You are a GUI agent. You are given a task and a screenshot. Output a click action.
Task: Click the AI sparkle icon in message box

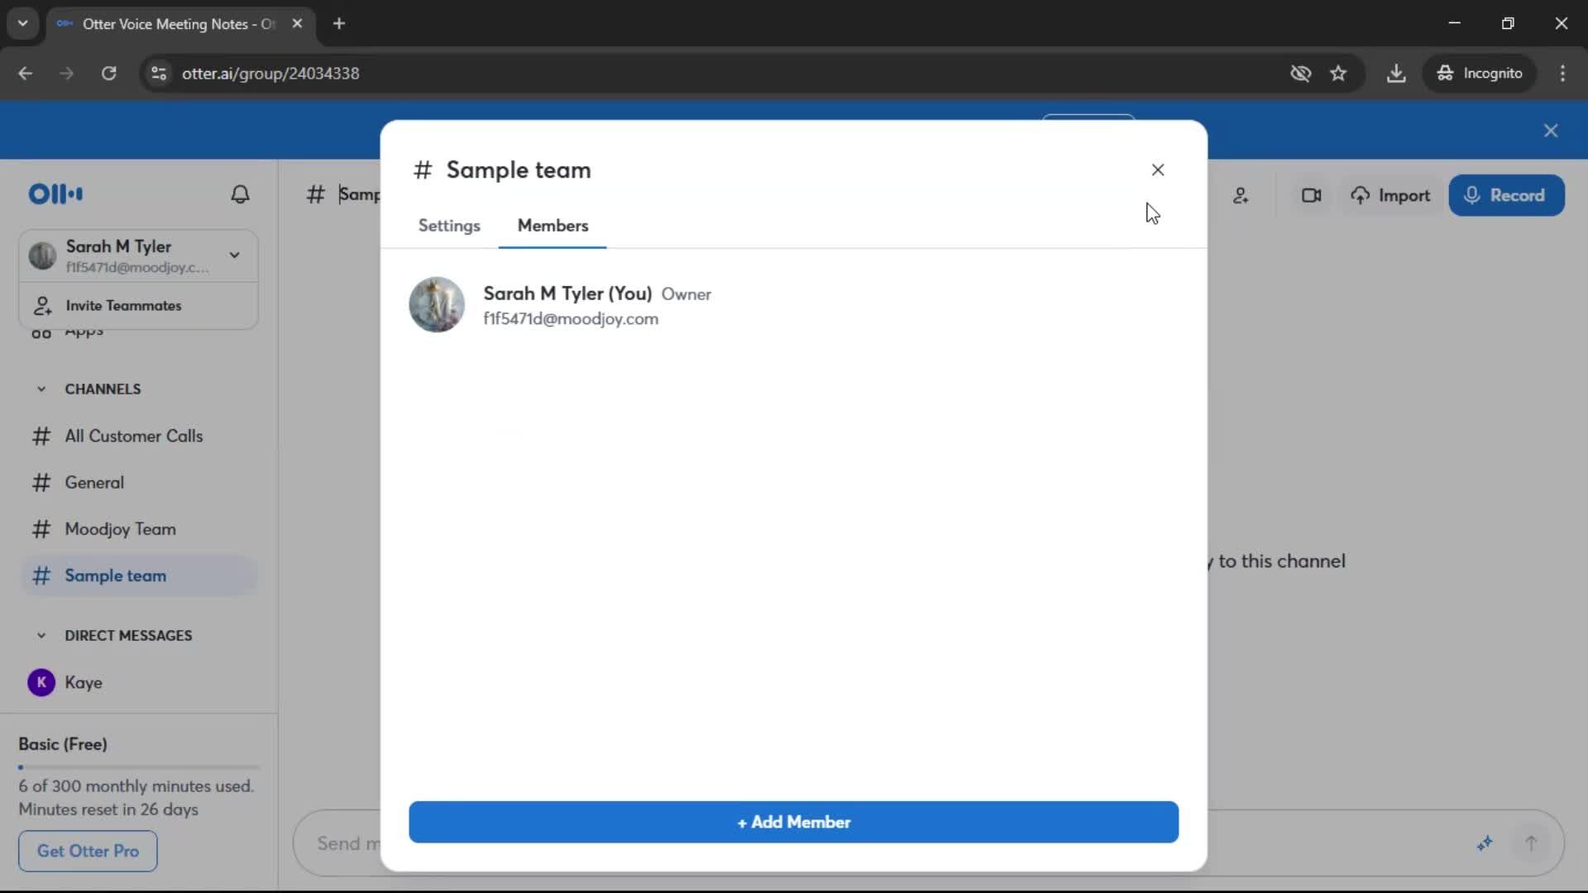pos(1485,843)
